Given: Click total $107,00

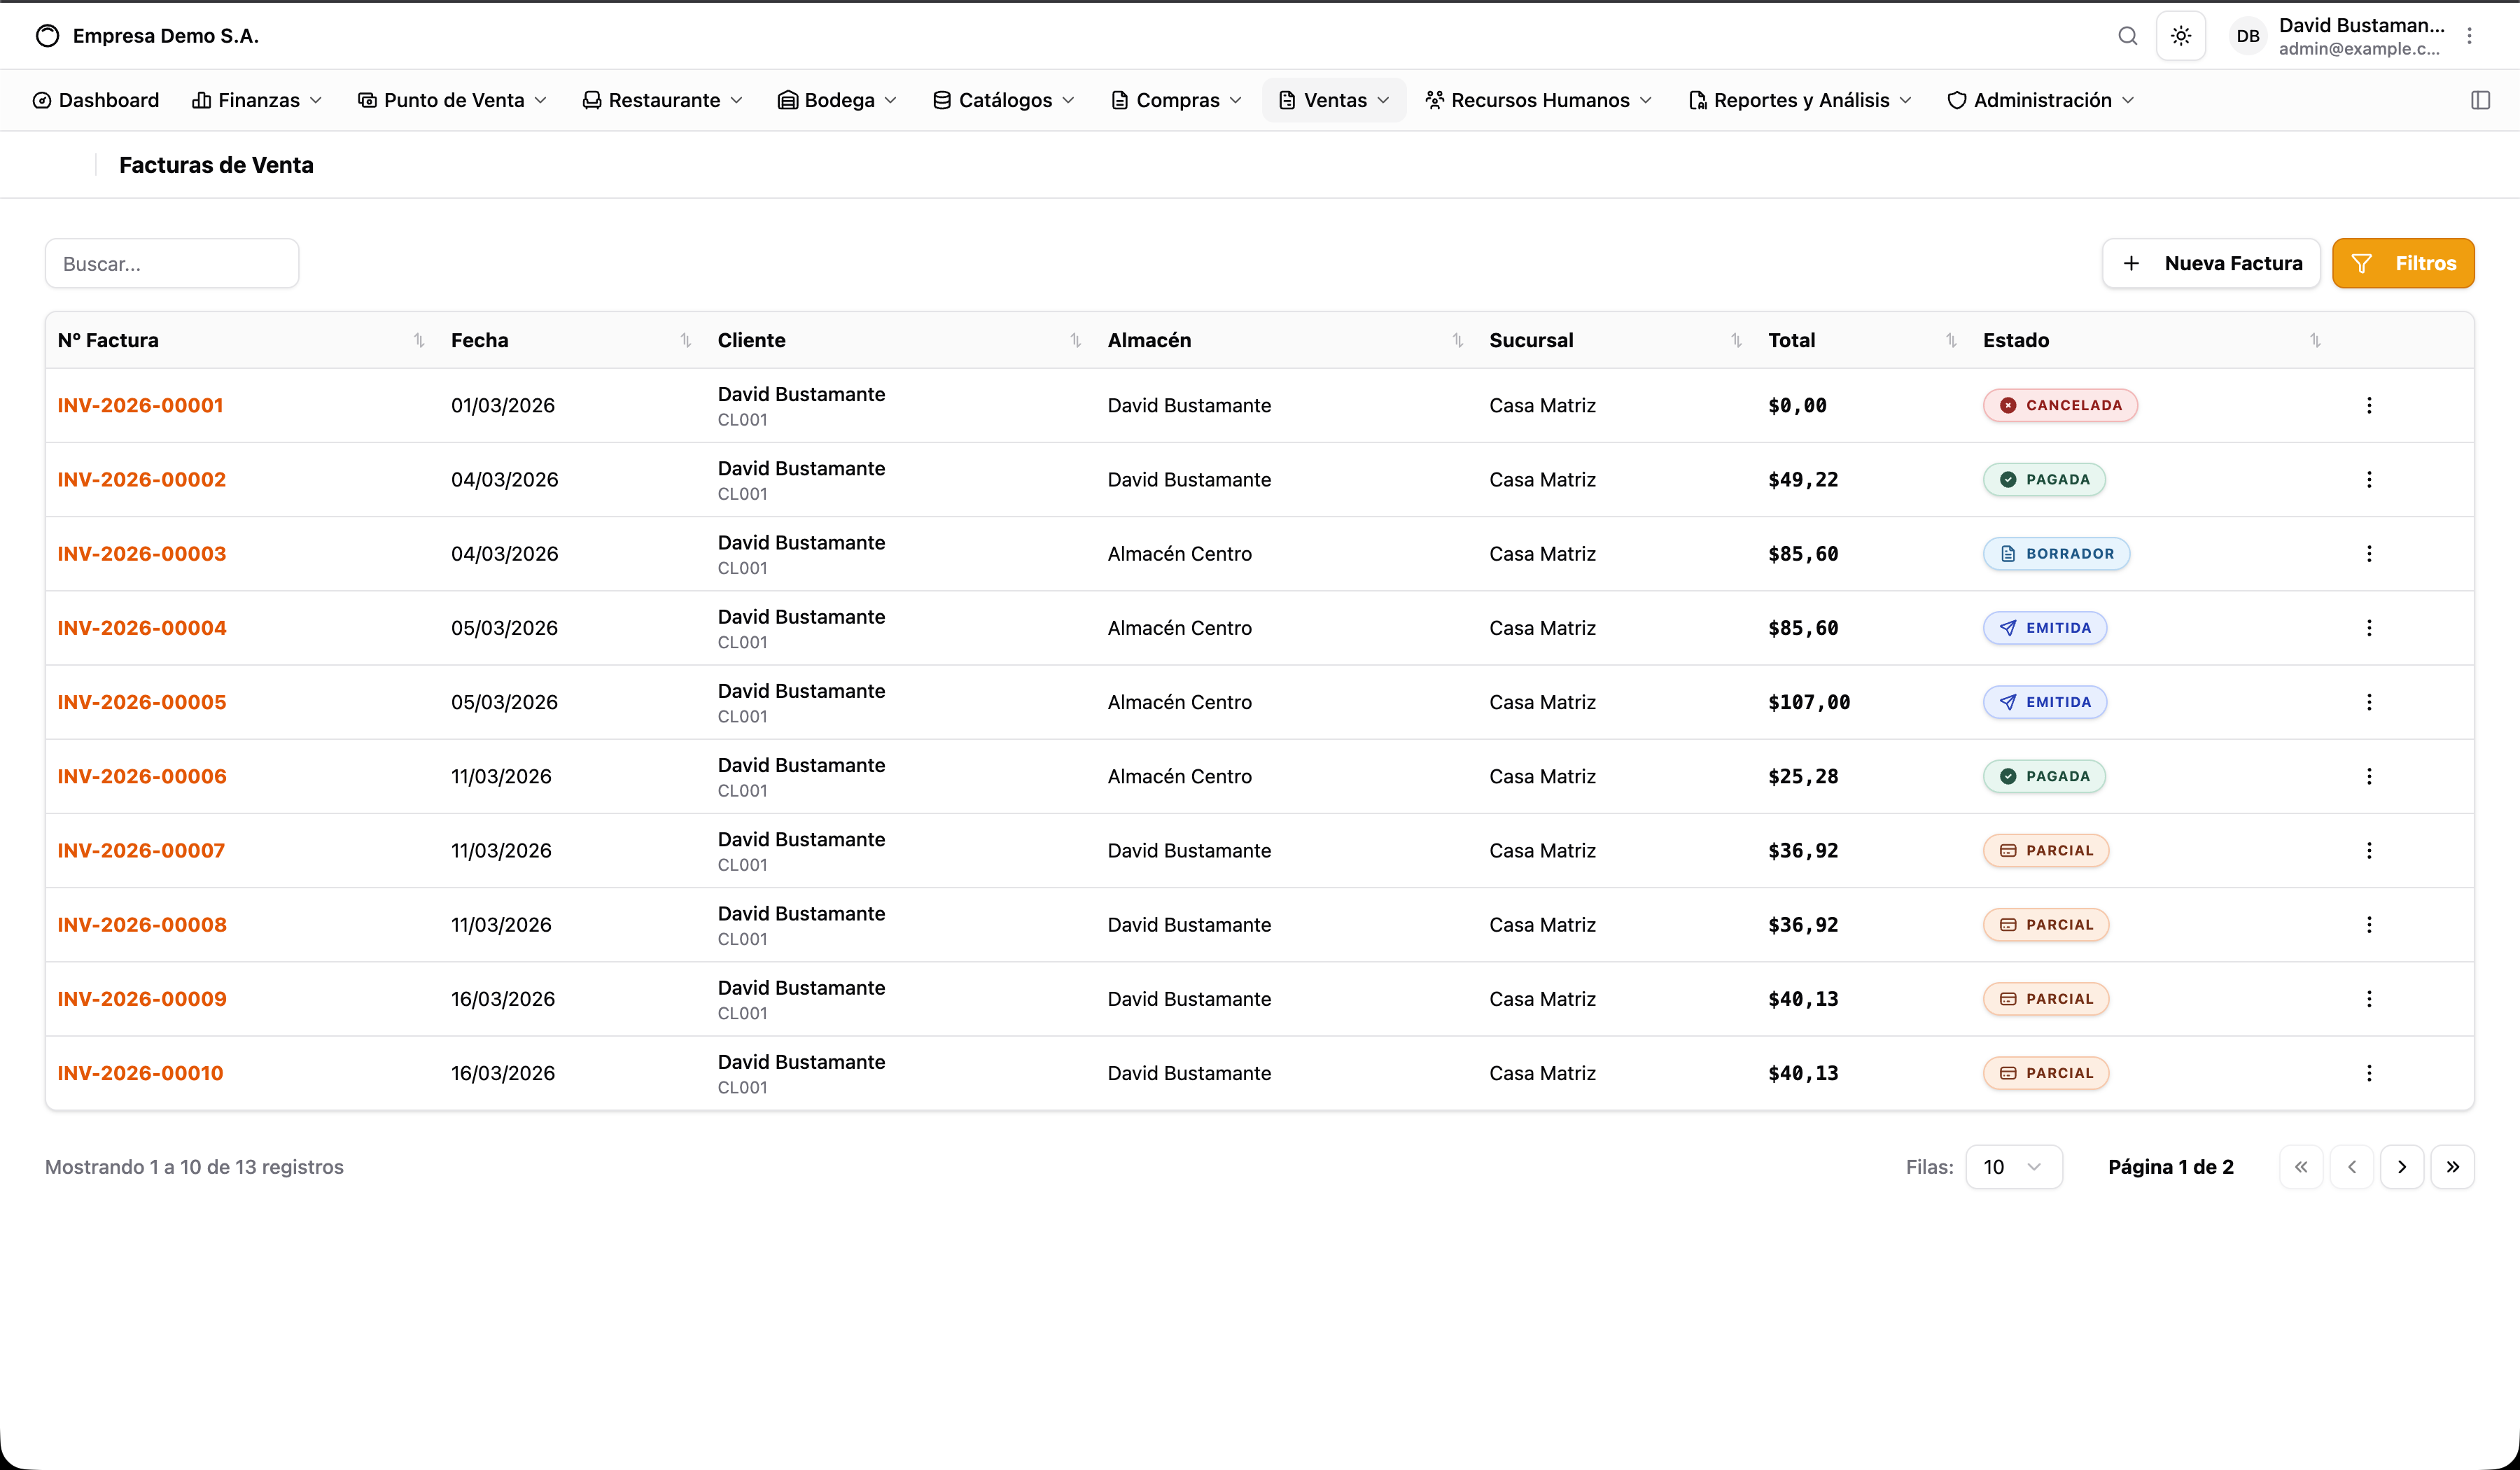Looking at the screenshot, I should click(x=1809, y=702).
